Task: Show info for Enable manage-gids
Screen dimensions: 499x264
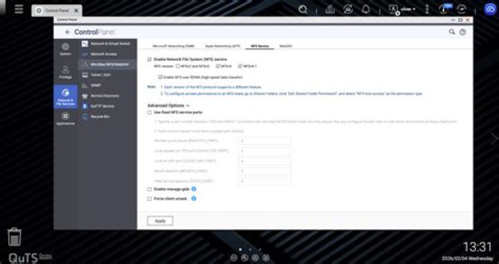Action: click(194, 189)
